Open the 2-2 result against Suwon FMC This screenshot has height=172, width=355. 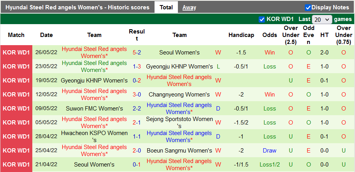137,109
